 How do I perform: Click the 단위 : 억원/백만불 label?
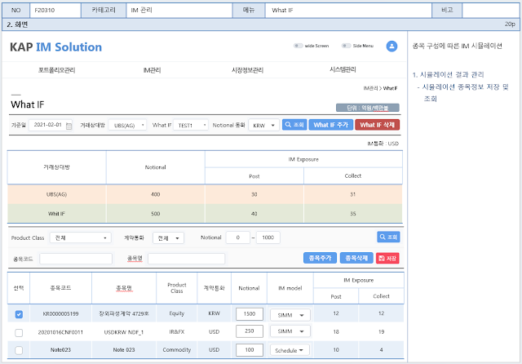coord(368,108)
